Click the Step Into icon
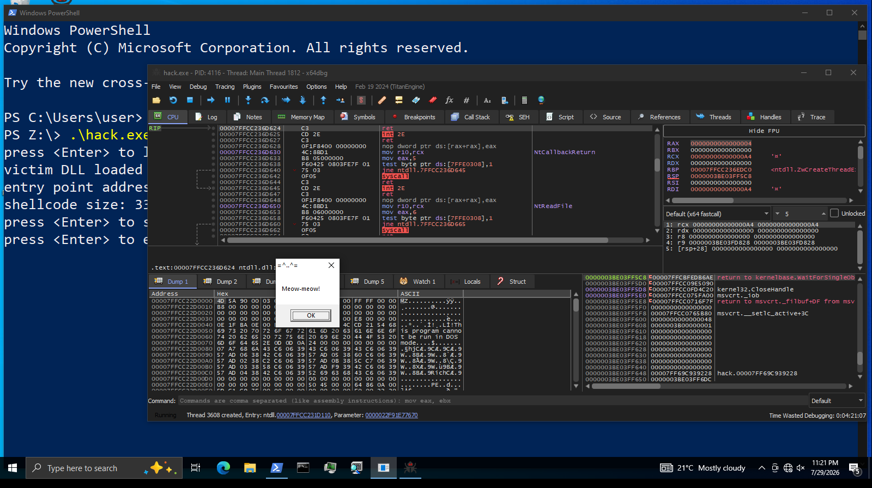Image resolution: width=872 pixels, height=488 pixels. click(x=248, y=100)
